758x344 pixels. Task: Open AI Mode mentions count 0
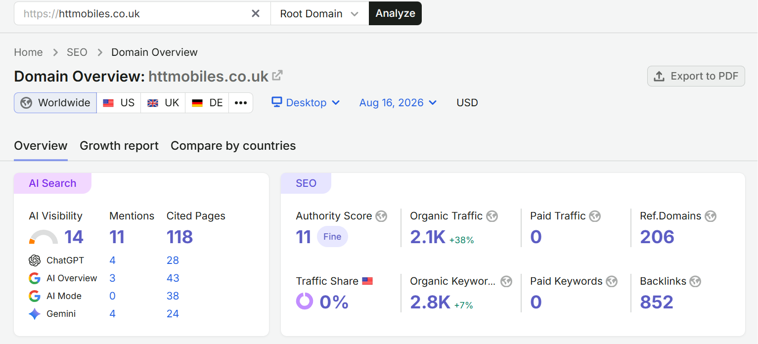click(x=112, y=296)
